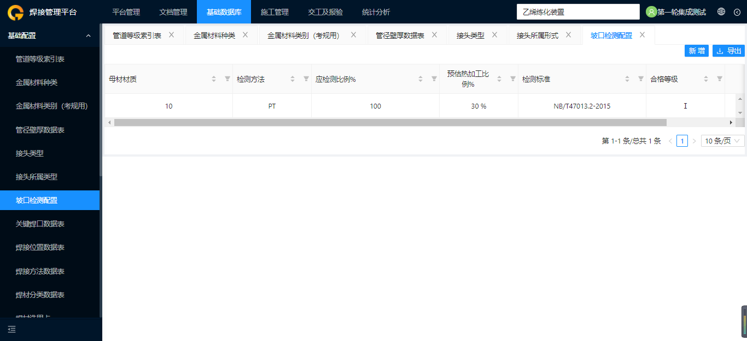Collapse the 基础配置 sidebar group

(x=50, y=35)
